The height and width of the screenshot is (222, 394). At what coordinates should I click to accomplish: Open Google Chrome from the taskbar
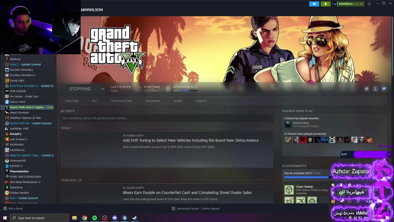pos(84,218)
